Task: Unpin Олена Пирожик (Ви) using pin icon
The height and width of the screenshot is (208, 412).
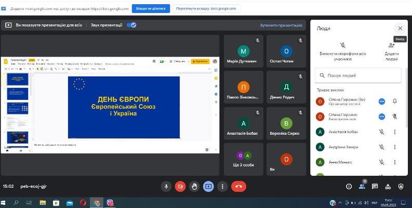Action: tap(395, 101)
